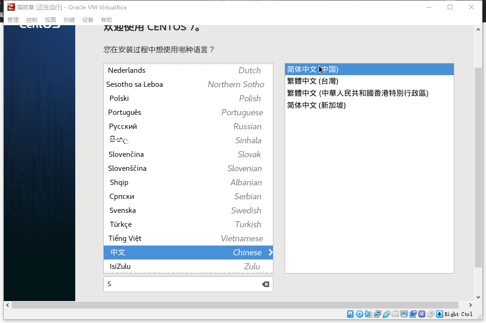Click the display monitor status icon

[x=404, y=314]
